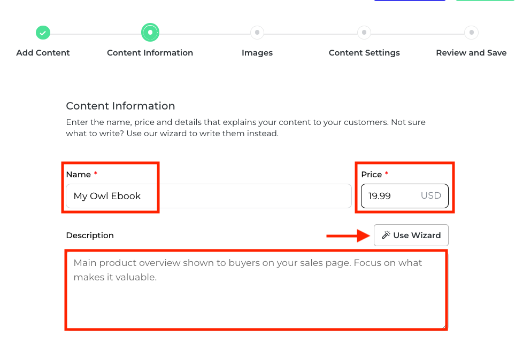Click the active Content Information step circle
This screenshot has height=353, width=523.
pyautogui.click(x=150, y=33)
